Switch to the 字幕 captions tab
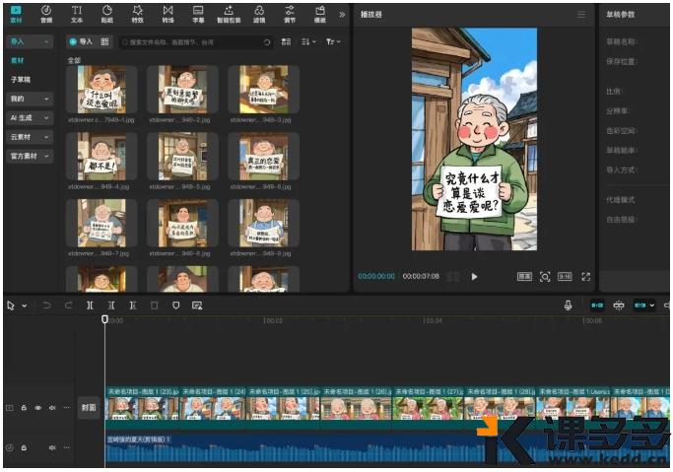This screenshot has height=472, width=673. coord(198,13)
